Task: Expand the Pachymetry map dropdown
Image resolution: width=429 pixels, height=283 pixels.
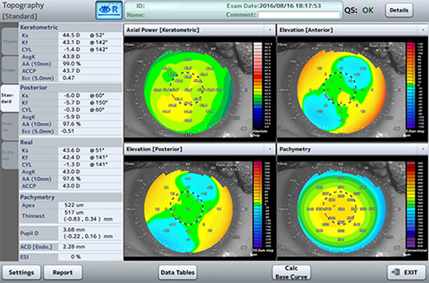Action: pos(423,149)
